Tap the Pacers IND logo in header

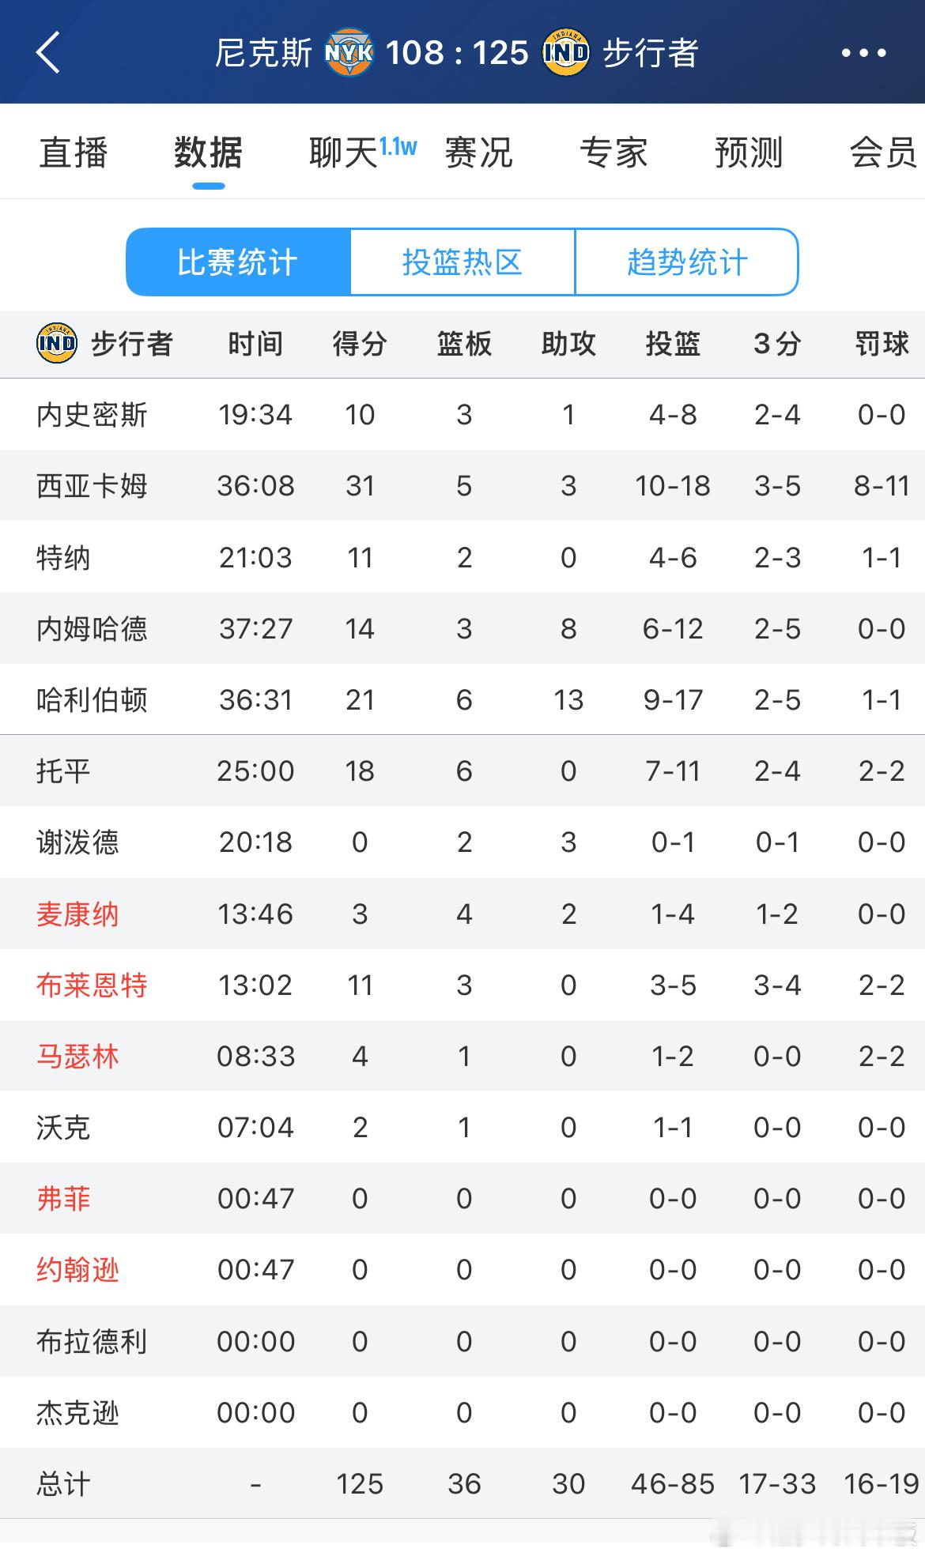pos(565,53)
